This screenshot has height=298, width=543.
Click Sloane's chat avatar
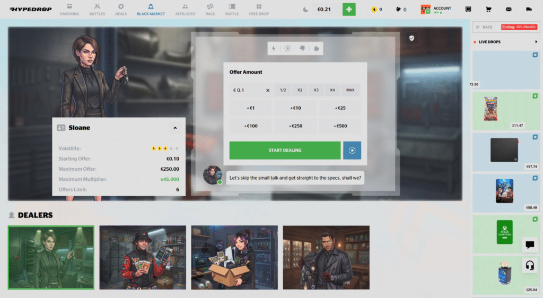(x=212, y=175)
